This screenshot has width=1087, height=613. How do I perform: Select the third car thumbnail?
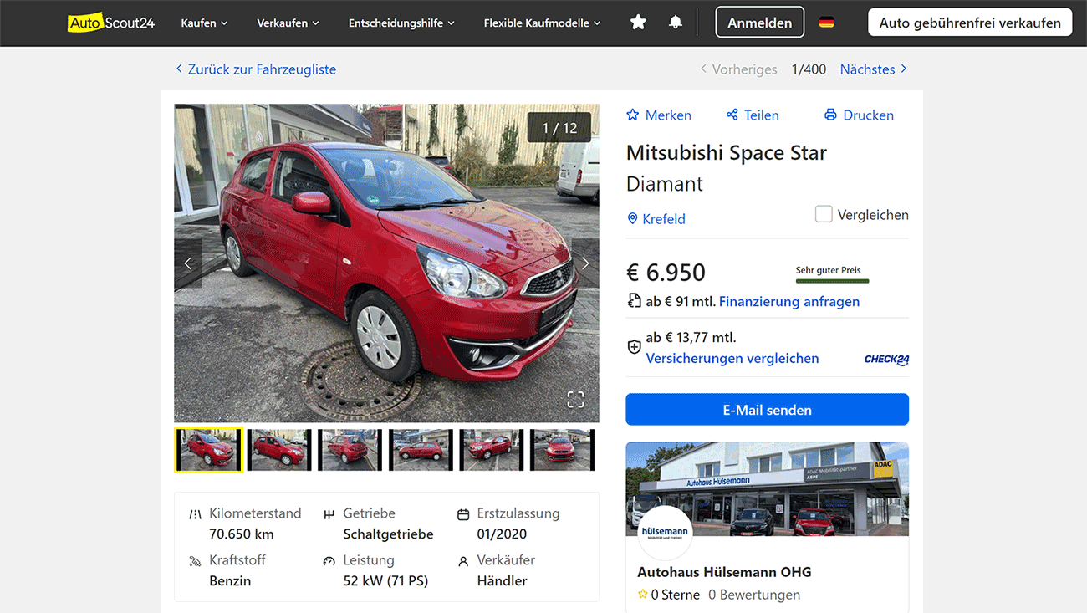point(350,450)
